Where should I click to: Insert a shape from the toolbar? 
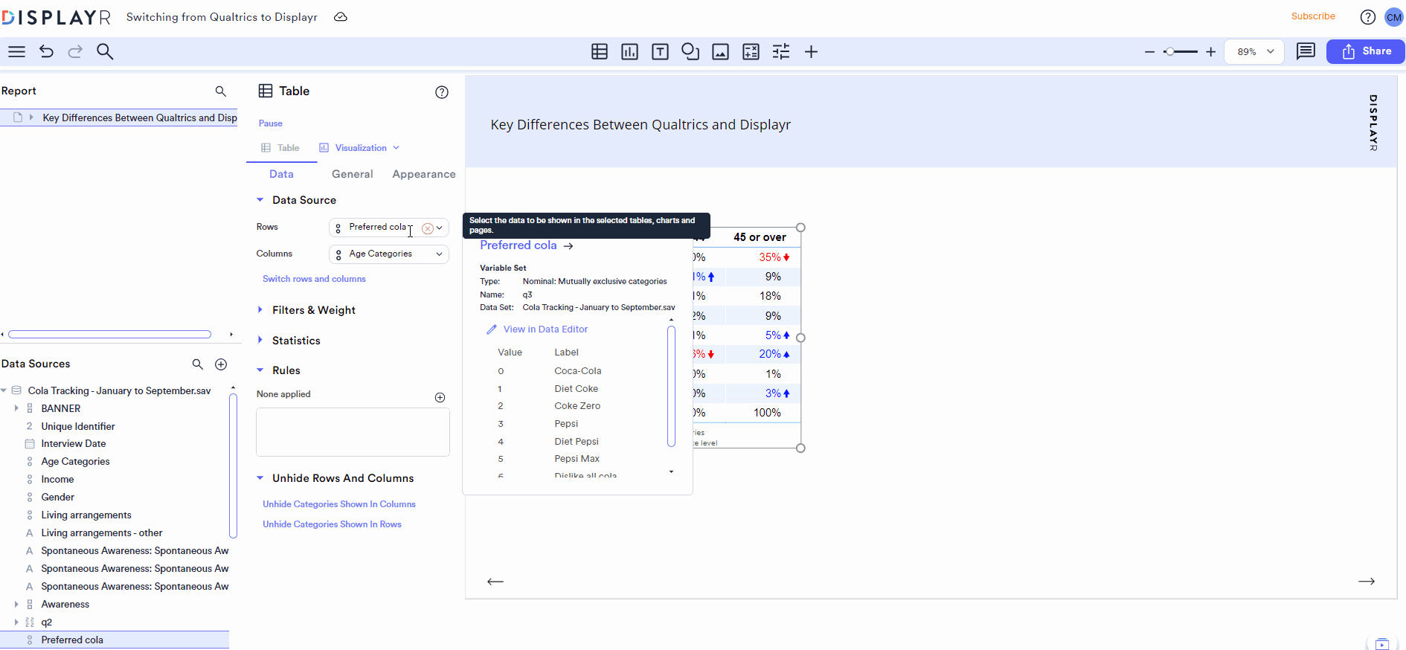[x=690, y=51]
